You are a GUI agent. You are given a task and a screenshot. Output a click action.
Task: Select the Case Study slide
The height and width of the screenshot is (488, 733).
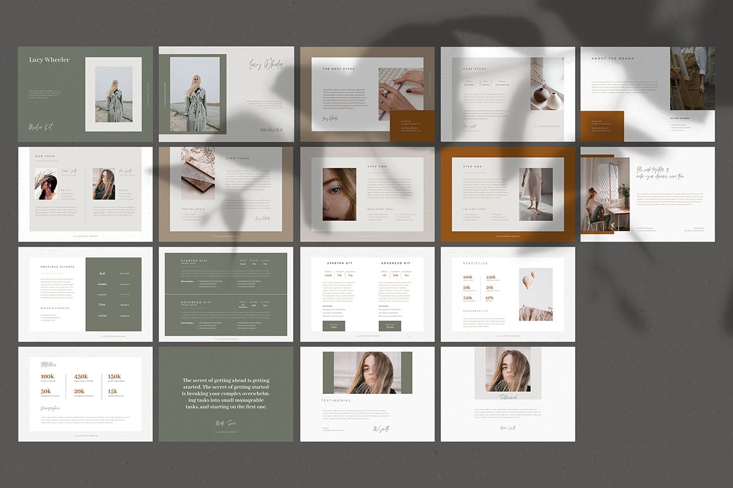(507, 94)
